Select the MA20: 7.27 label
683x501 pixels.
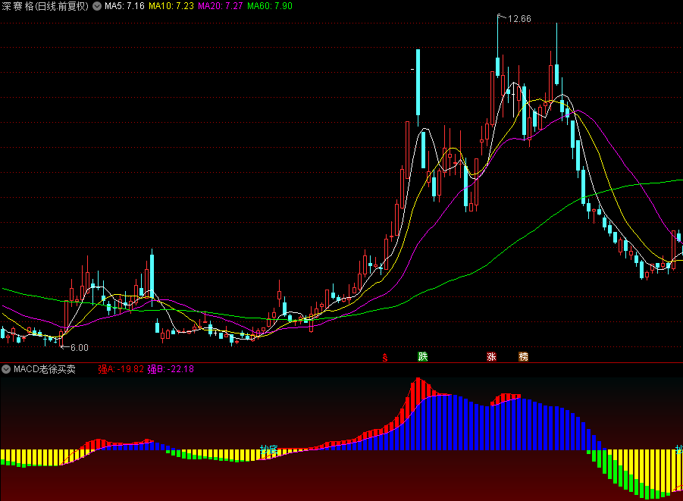(x=221, y=6)
